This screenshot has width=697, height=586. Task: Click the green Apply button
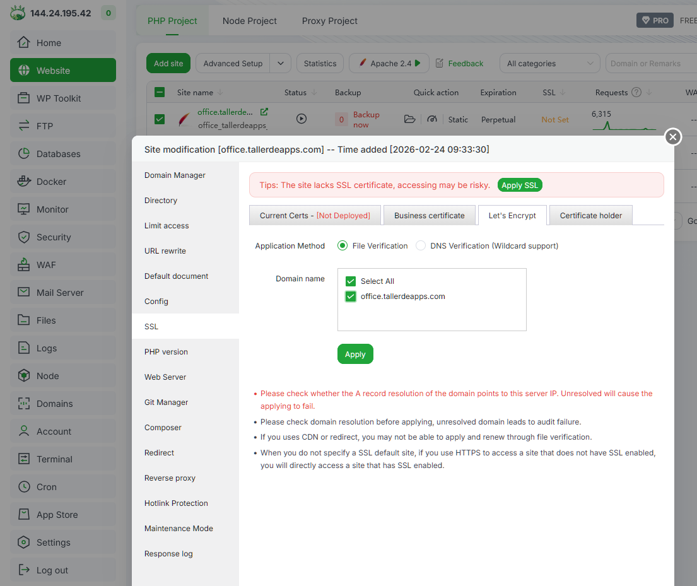point(355,354)
